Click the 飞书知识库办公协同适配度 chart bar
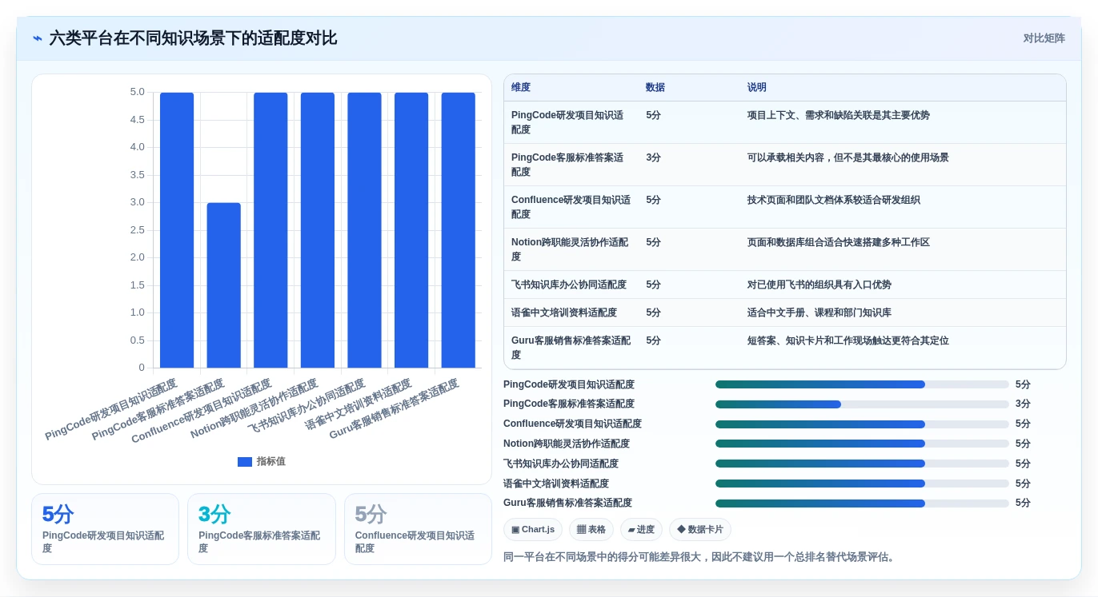 (x=364, y=230)
